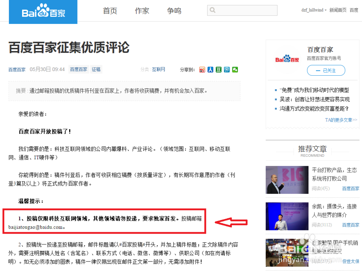The image size is (362, 272).
Task: Open the 互联网 category link
Action: [159, 70]
